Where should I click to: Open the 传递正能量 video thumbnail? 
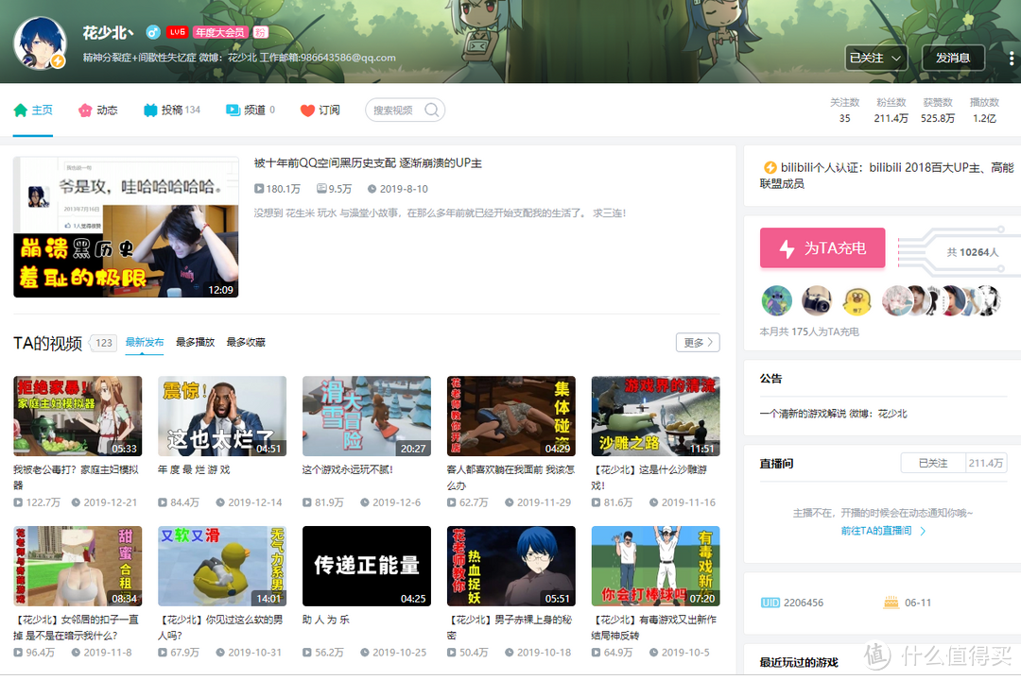(367, 566)
